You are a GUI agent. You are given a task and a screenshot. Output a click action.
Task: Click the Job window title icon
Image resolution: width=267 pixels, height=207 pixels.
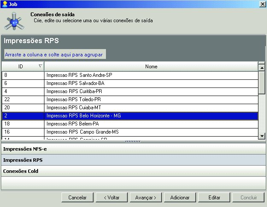[x=4, y=4]
